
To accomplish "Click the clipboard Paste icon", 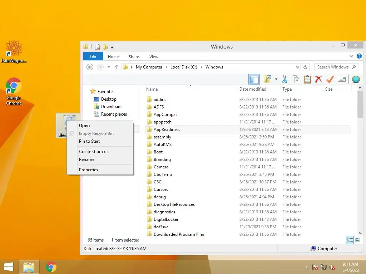I will pyautogui.click(x=307, y=79).
